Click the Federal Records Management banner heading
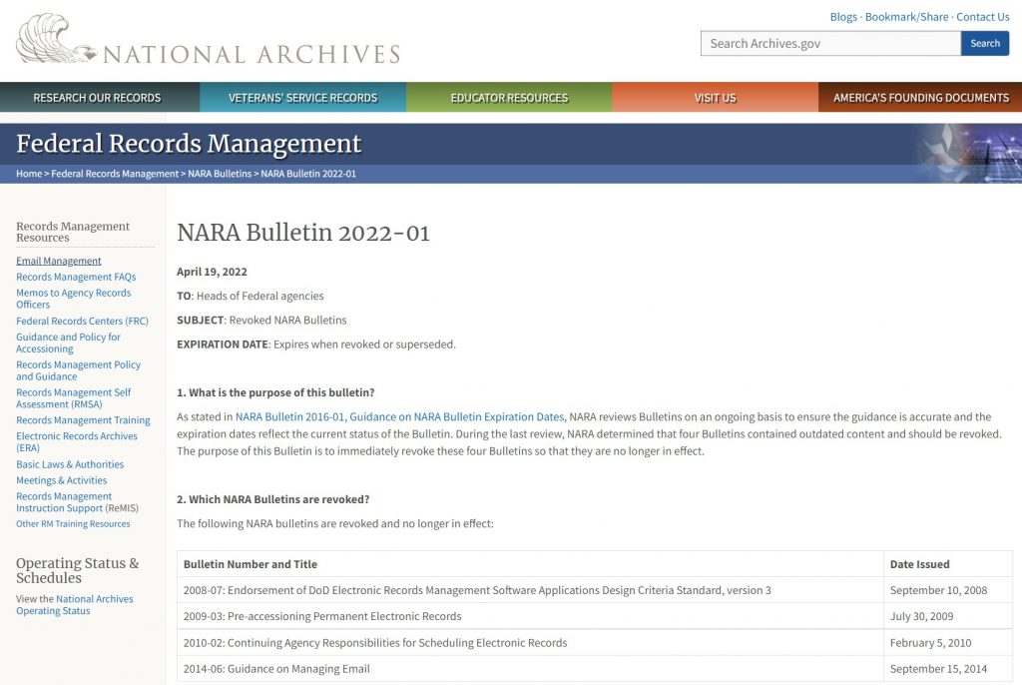Image resolution: width=1022 pixels, height=685 pixels. click(189, 144)
